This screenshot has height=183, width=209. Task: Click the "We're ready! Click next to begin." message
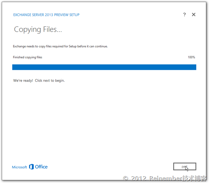(39, 80)
